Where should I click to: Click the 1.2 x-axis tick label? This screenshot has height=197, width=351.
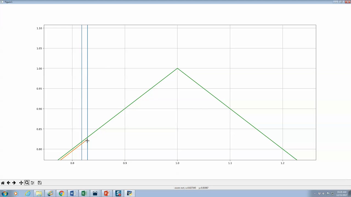click(x=282, y=163)
